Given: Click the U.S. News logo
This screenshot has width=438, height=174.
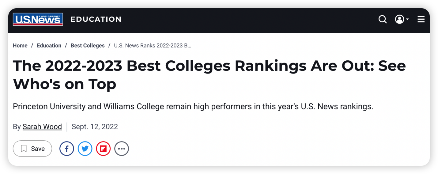Looking at the screenshot, I should pyautogui.click(x=38, y=19).
